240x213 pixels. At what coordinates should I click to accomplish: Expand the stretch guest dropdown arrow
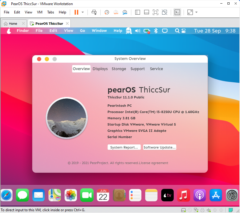(x=196, y=12)
